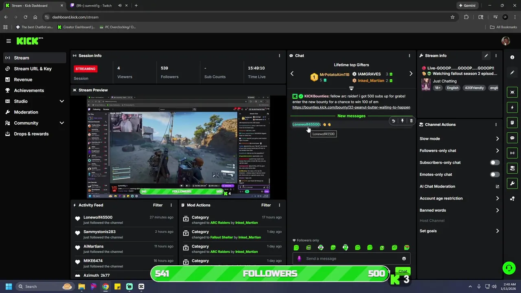Toggle Emotes-only chat switch
The width and height of the screenshot is (521, 293).
click(495, 175)
